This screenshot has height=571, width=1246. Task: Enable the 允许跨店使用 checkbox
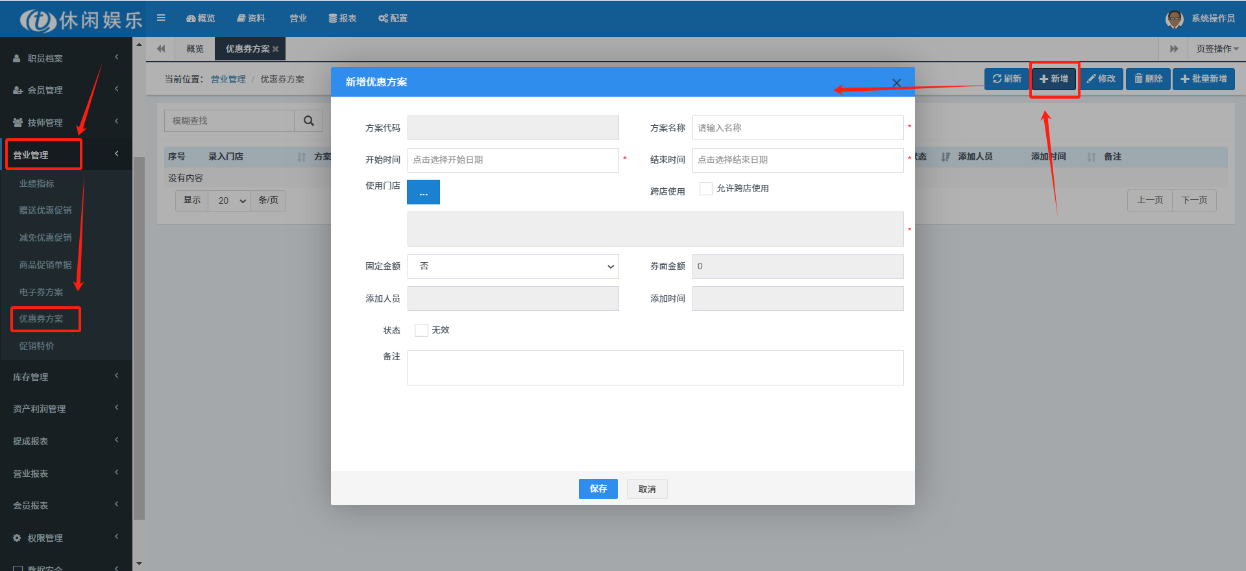(x=706, y=189)
